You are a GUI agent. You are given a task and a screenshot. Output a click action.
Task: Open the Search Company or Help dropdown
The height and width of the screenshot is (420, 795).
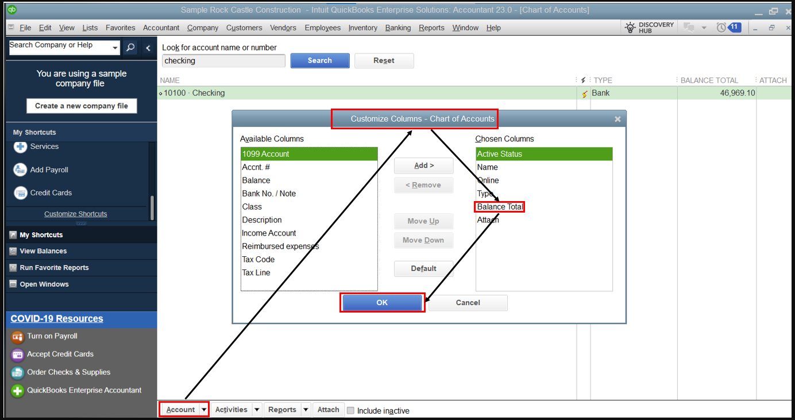click(x=115, y=48)
